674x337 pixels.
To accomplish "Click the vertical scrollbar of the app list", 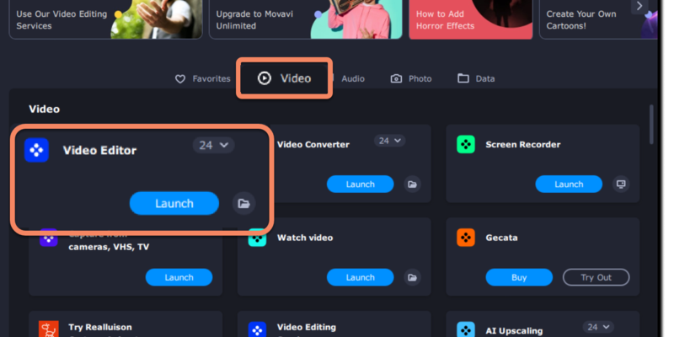I will coord(651,124).
